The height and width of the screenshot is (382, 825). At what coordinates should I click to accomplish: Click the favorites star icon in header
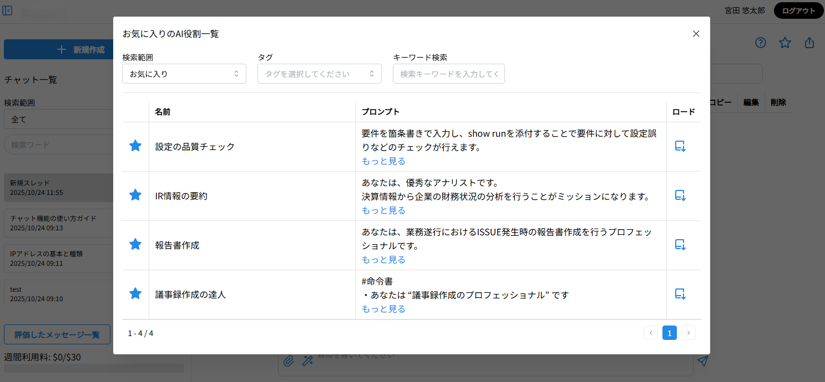784,43
